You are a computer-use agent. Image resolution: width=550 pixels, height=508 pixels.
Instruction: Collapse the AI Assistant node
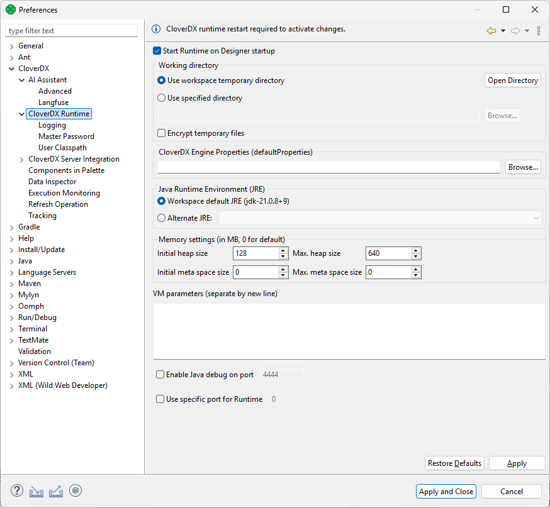point(22,80)
